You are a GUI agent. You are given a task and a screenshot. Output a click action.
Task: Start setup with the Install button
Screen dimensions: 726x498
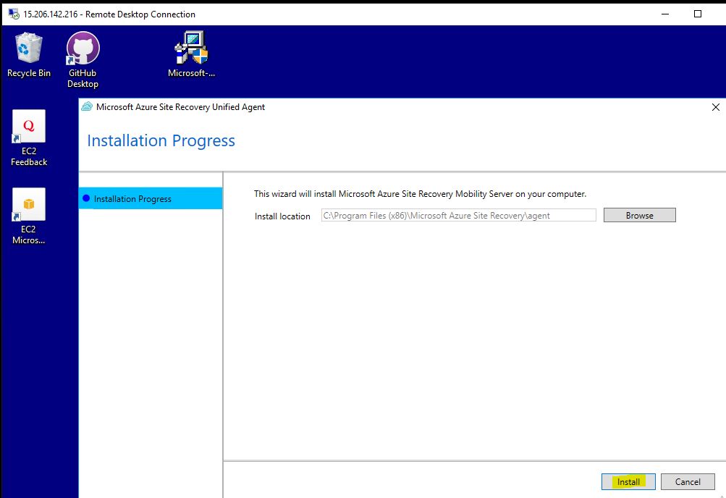click(x=628, y=481)
